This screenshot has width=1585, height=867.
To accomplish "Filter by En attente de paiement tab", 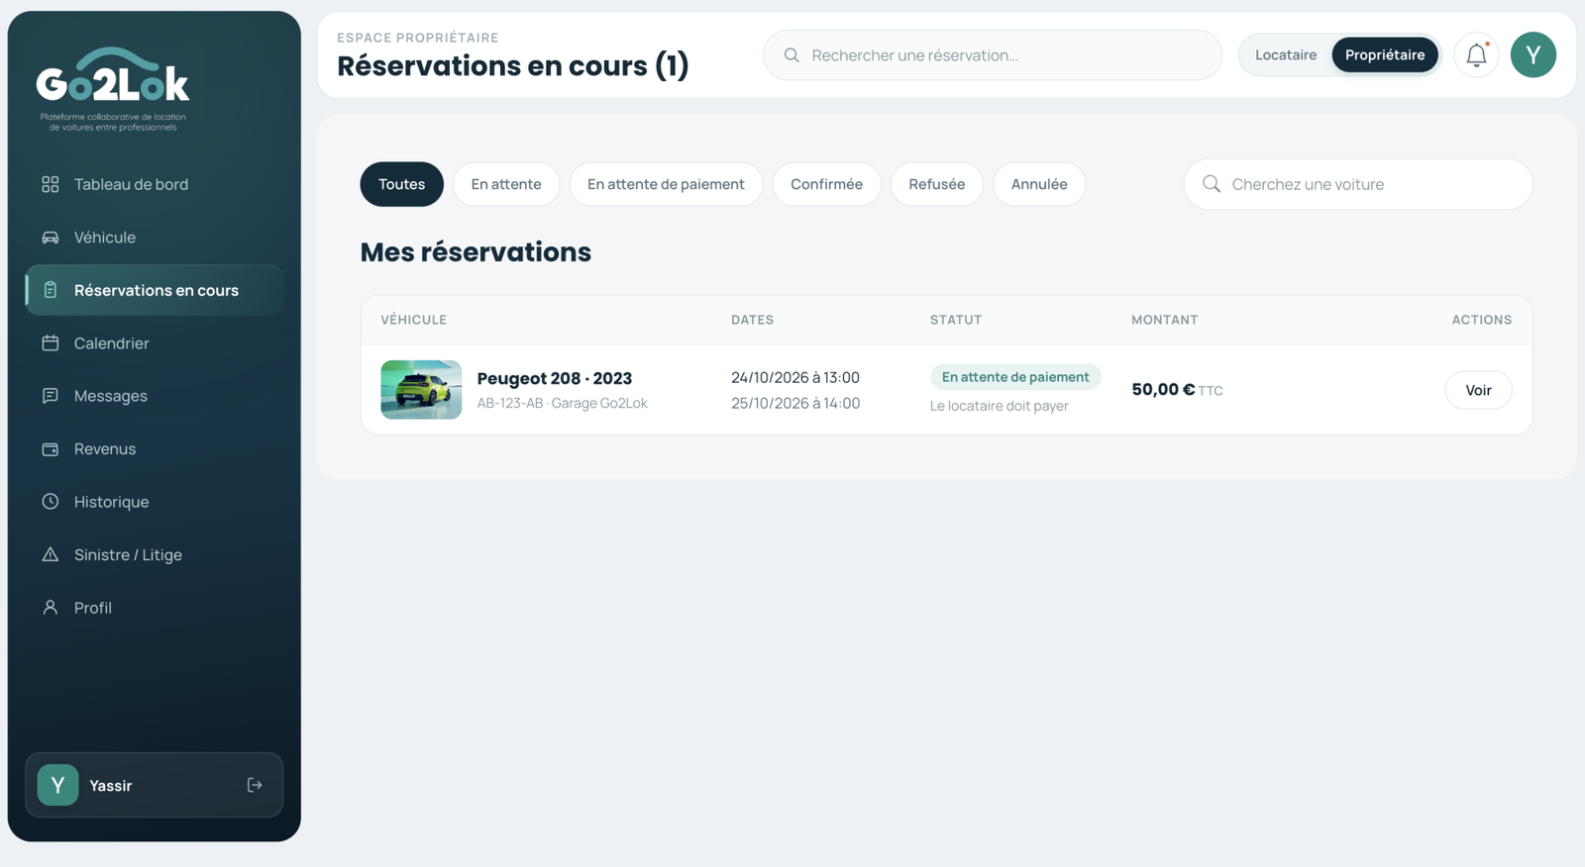I will [x=666, y=184].
